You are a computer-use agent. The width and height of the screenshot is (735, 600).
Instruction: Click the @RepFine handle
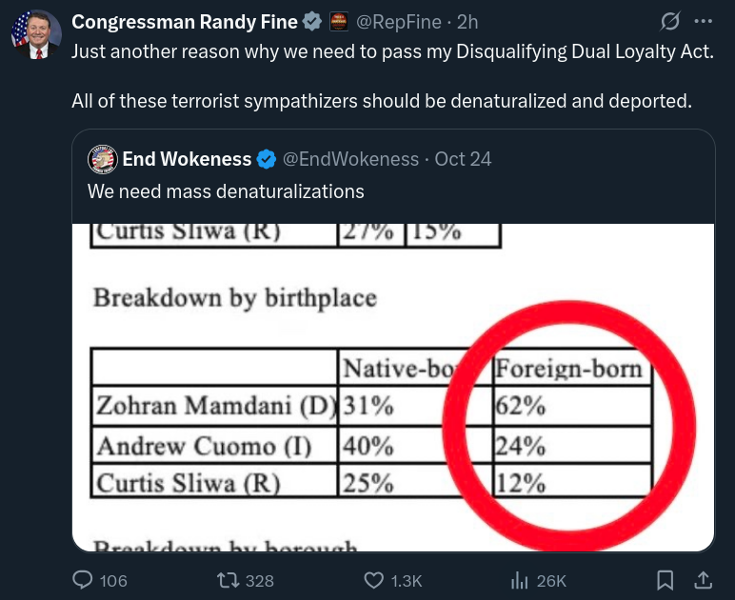[399, 21]
